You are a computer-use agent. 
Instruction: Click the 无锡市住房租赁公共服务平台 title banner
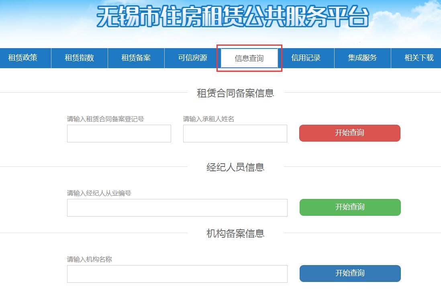(232, 17)
